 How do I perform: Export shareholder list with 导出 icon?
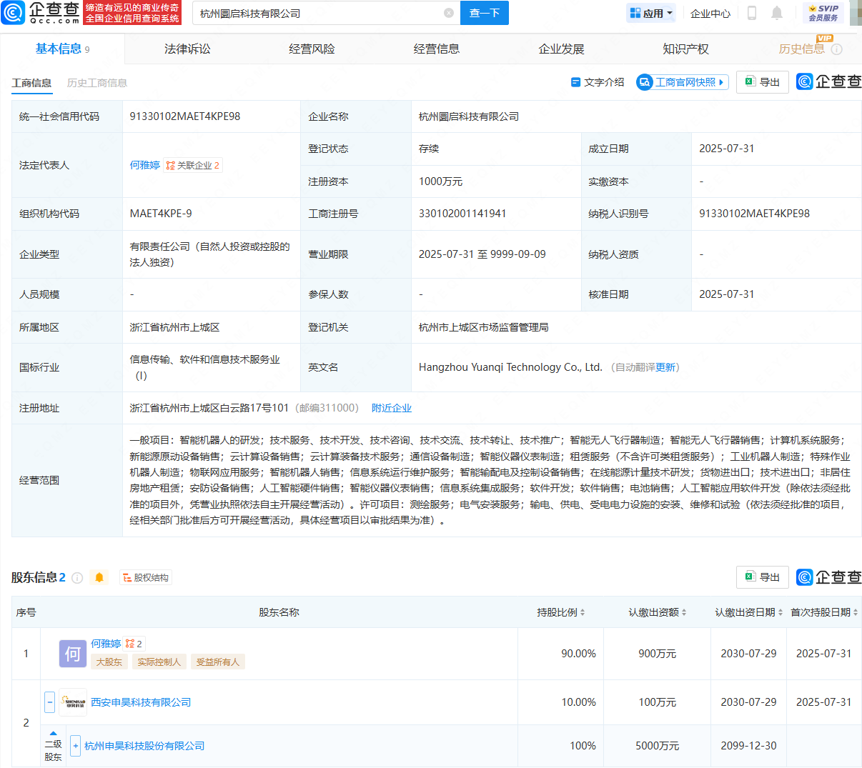click(762, 577)
